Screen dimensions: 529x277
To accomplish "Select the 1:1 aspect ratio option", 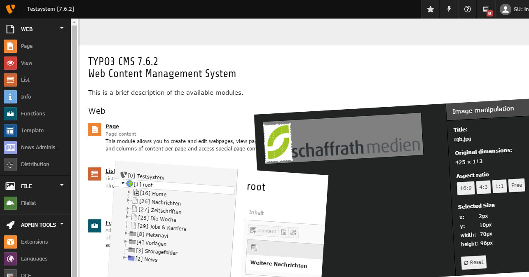I will tap(500, 186).
